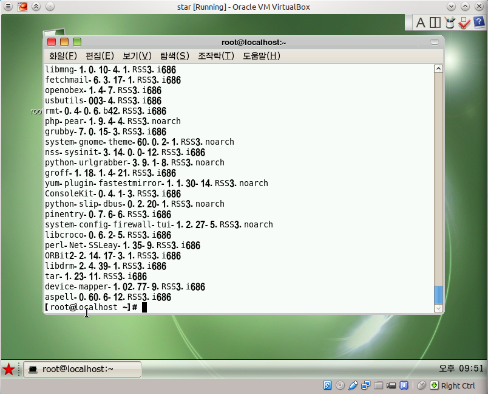Open shared folders icon in status bar
488x394 pixels.
[379, 385]
